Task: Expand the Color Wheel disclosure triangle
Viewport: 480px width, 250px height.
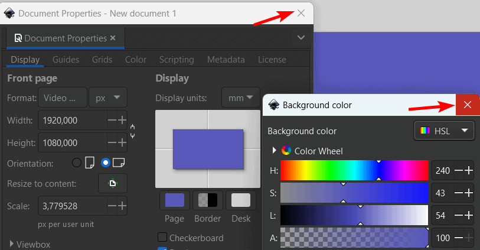Action: click(275, 150)
